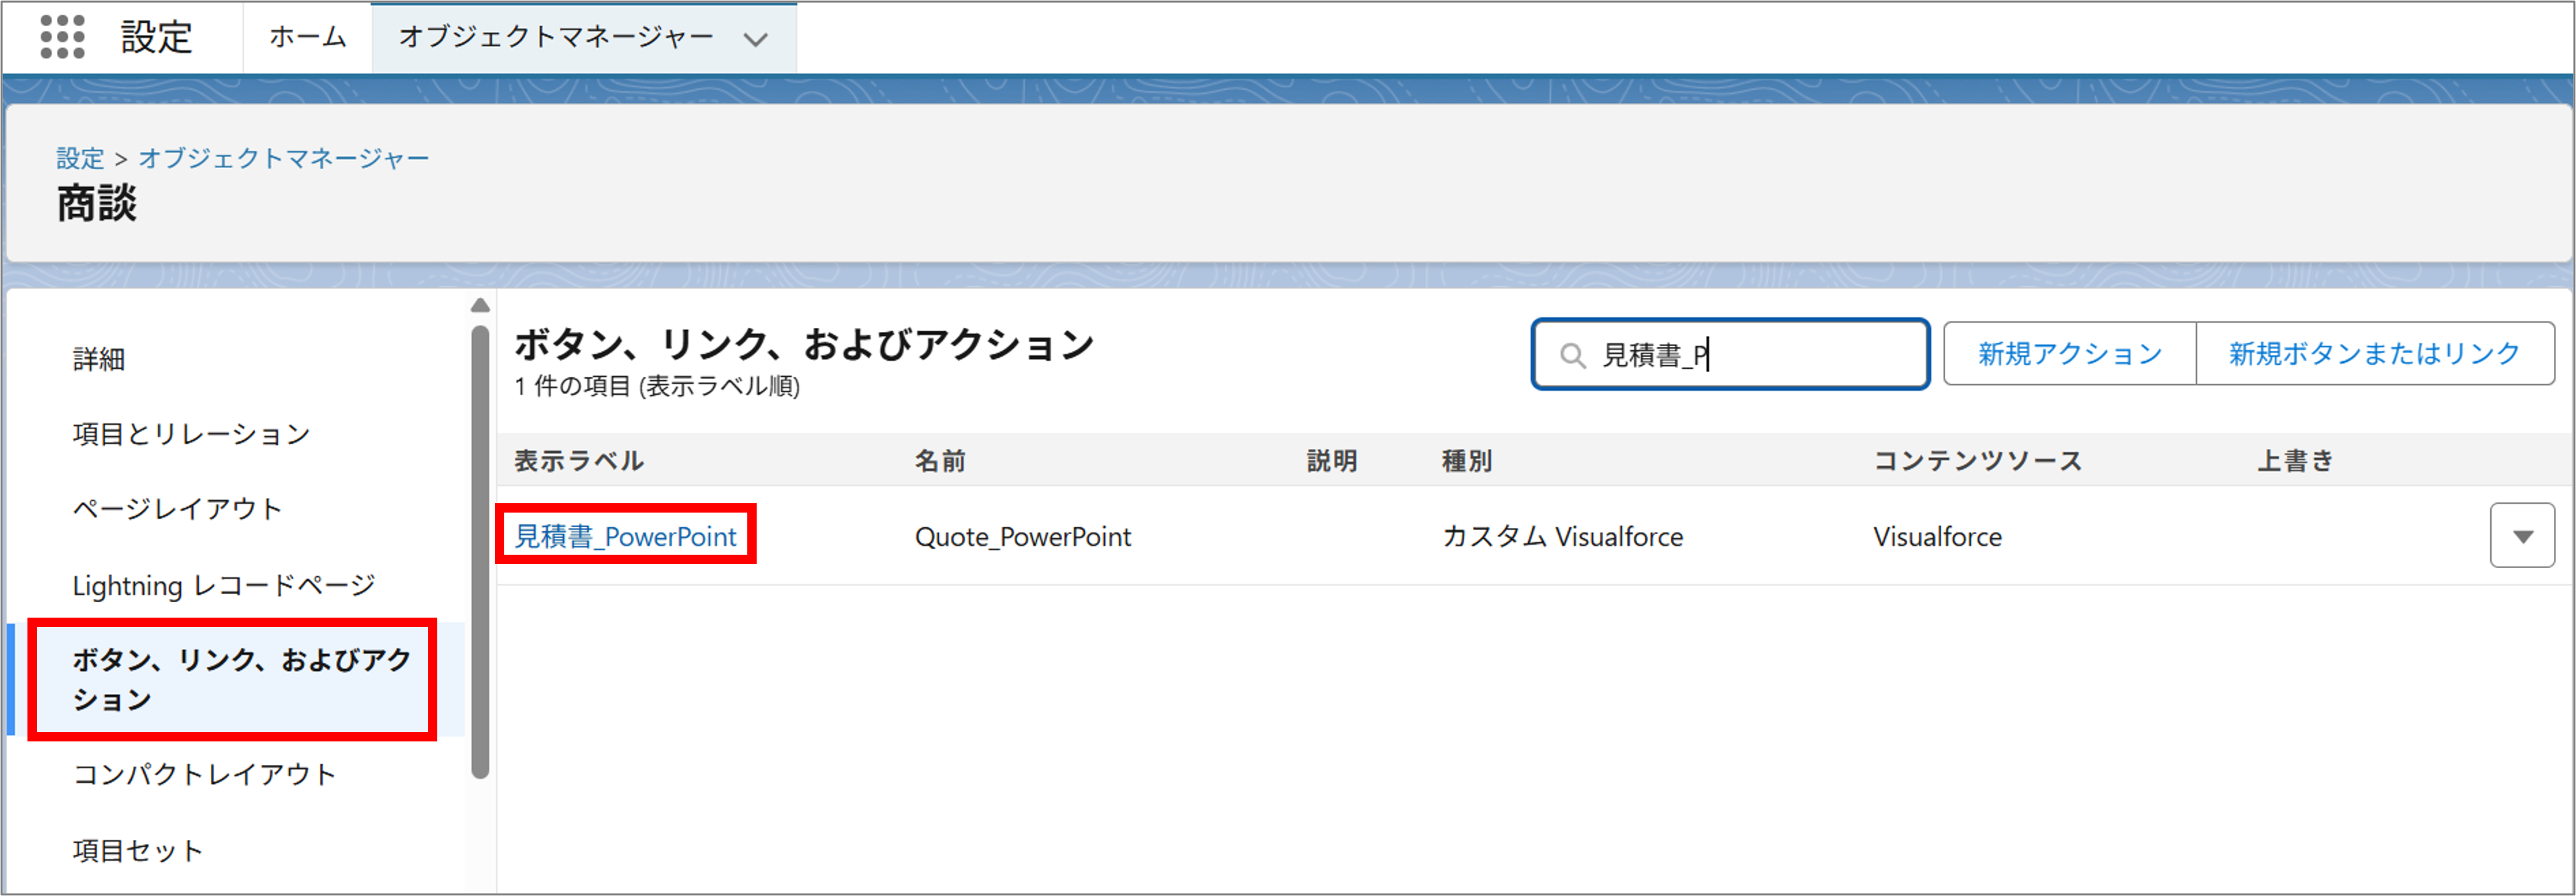This screenshot has width=2576, height=896.
Task: Sort by 表示ラベル column header
Action: point(578,460)
